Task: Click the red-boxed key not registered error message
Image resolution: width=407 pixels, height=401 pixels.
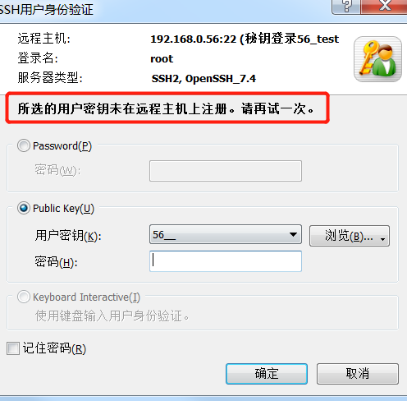Action: pos(167,108)
